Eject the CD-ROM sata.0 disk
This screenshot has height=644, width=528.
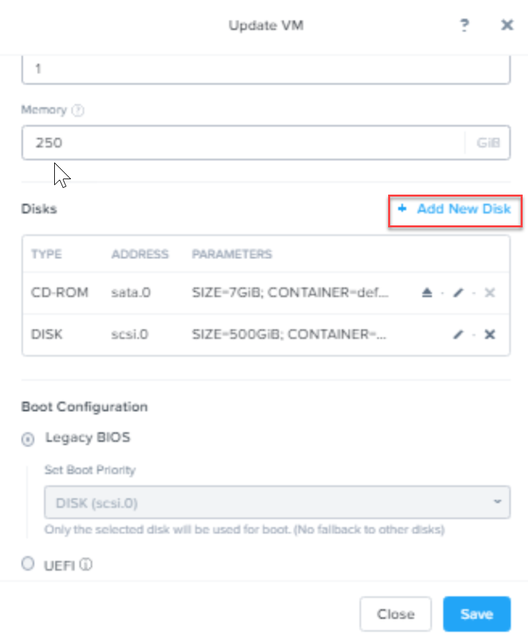pyautogui.click(x=427, y=293)
